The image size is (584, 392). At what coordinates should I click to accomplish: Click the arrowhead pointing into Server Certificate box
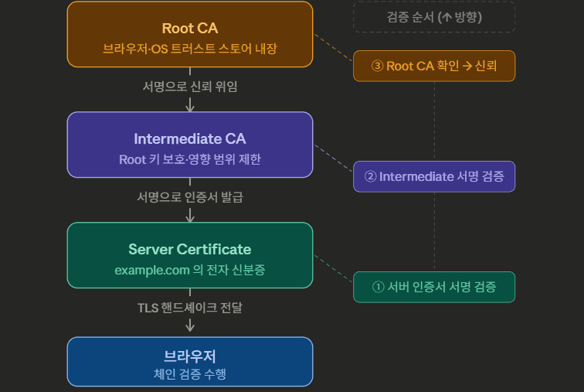click(x=190, y=216)
